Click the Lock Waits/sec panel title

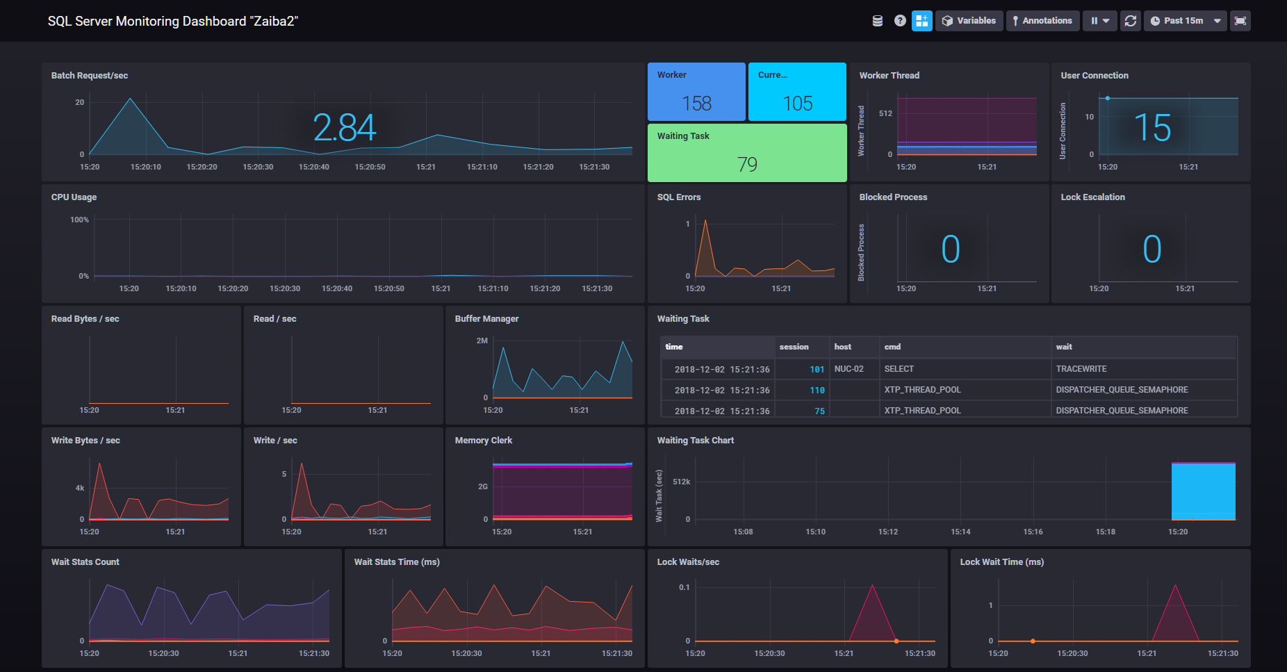tap(688, 562)
